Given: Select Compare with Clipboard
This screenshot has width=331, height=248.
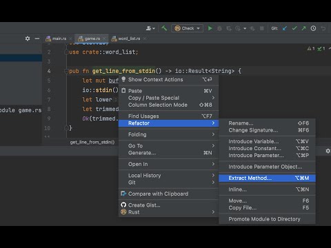Looking at the screenshot, I should (168, 194).
